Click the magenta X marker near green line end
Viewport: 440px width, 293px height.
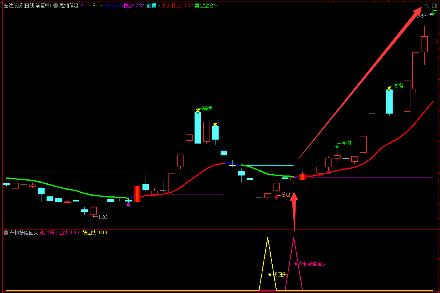[128, 205]
